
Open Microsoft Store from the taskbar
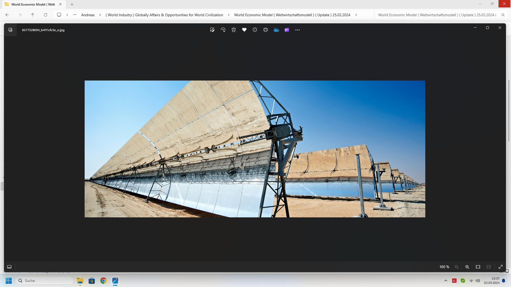(x=92, y=281)
